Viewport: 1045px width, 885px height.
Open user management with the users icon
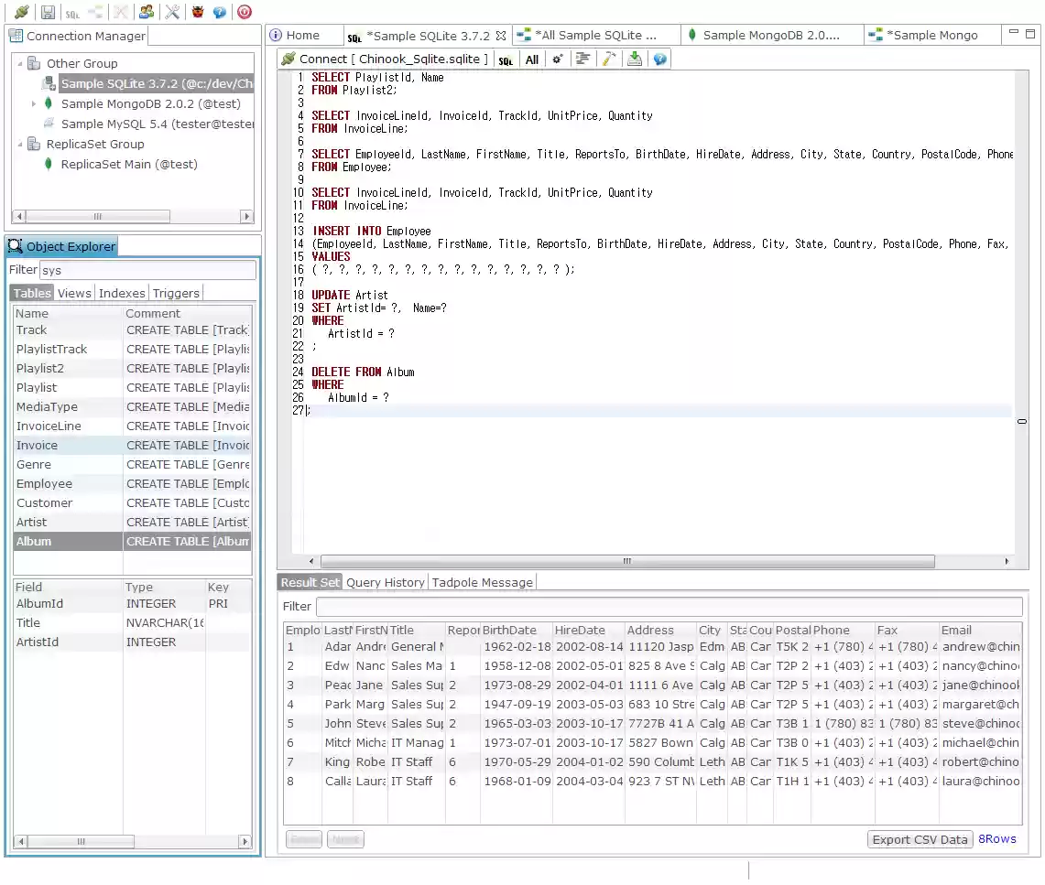[146, 12]
